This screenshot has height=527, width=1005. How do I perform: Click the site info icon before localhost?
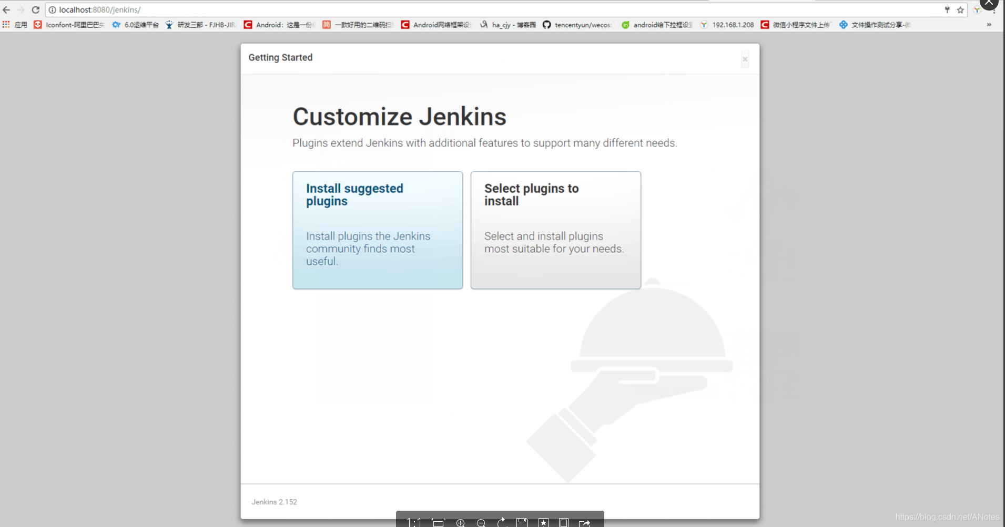(x=53, y=10)
